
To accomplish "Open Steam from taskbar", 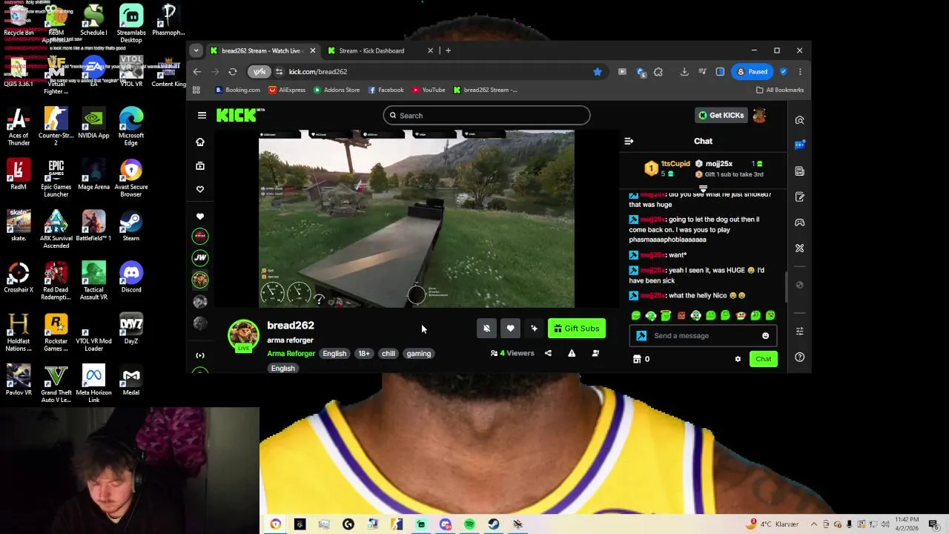I will click(494, 524).
